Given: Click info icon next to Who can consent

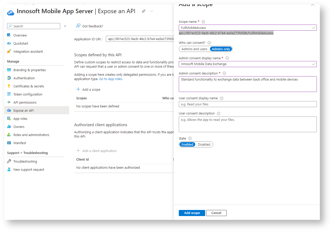Looking at the screenshot, I should click(209, 43).
